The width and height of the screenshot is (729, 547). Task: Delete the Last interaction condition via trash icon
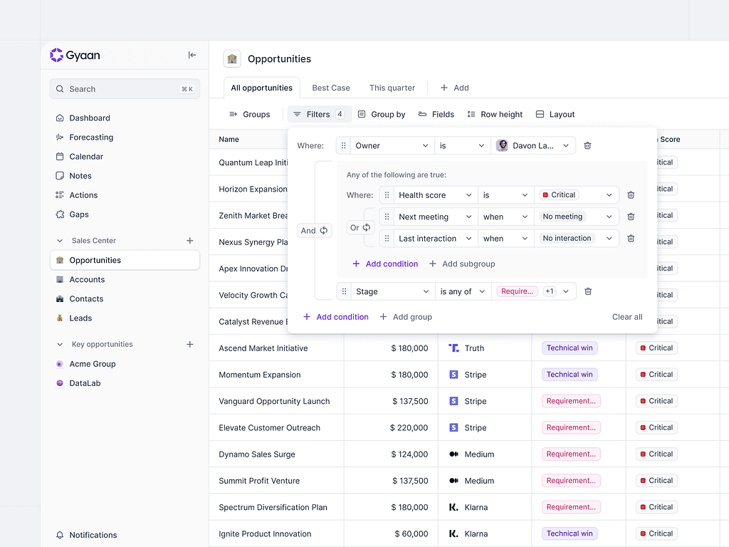point(631,239)
